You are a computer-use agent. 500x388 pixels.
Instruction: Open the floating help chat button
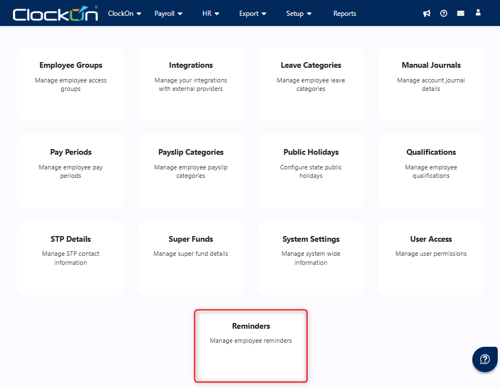(x=485, y=359)
